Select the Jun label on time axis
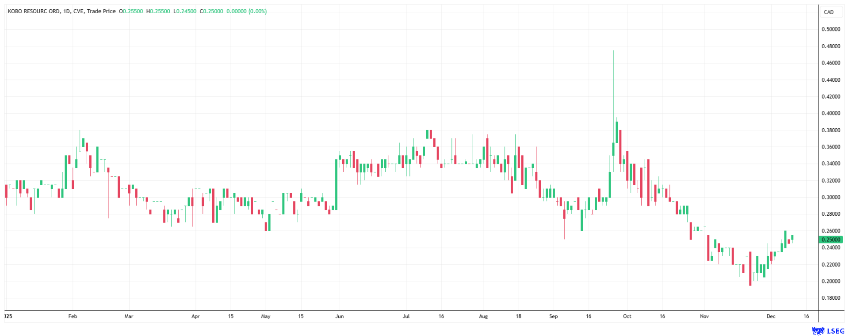Screen dimensions: 849x336 coord(340,316)
